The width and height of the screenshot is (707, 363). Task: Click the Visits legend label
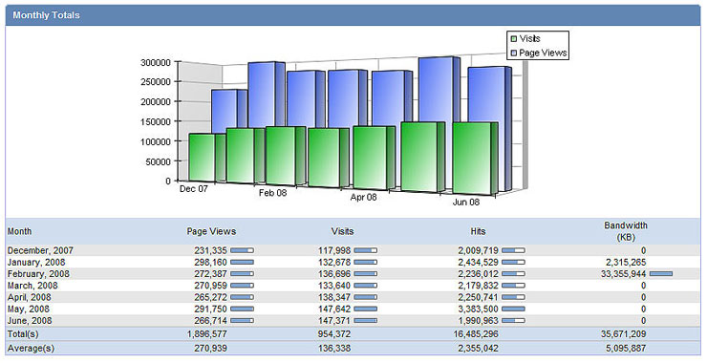point(530,39)
